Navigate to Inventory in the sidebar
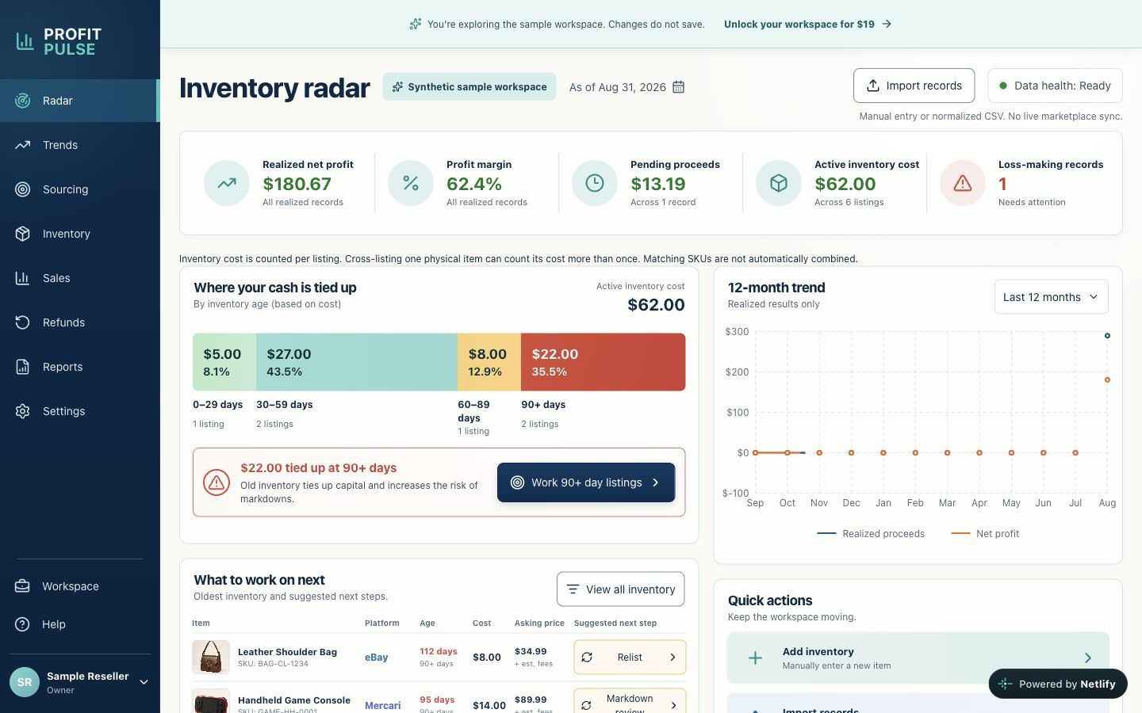 point(79,234)
